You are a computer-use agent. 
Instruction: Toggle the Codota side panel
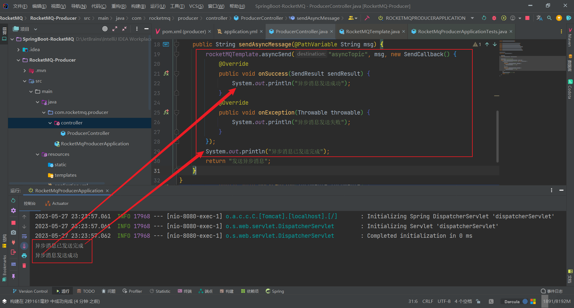(570, 89)
